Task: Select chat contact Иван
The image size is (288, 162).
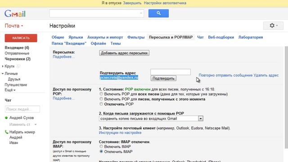Action: pyautogui.click(x=14, y=143)
